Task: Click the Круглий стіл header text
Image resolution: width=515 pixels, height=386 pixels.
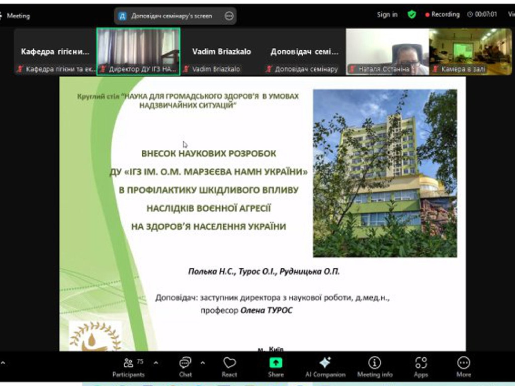Action: click(188, 101)
